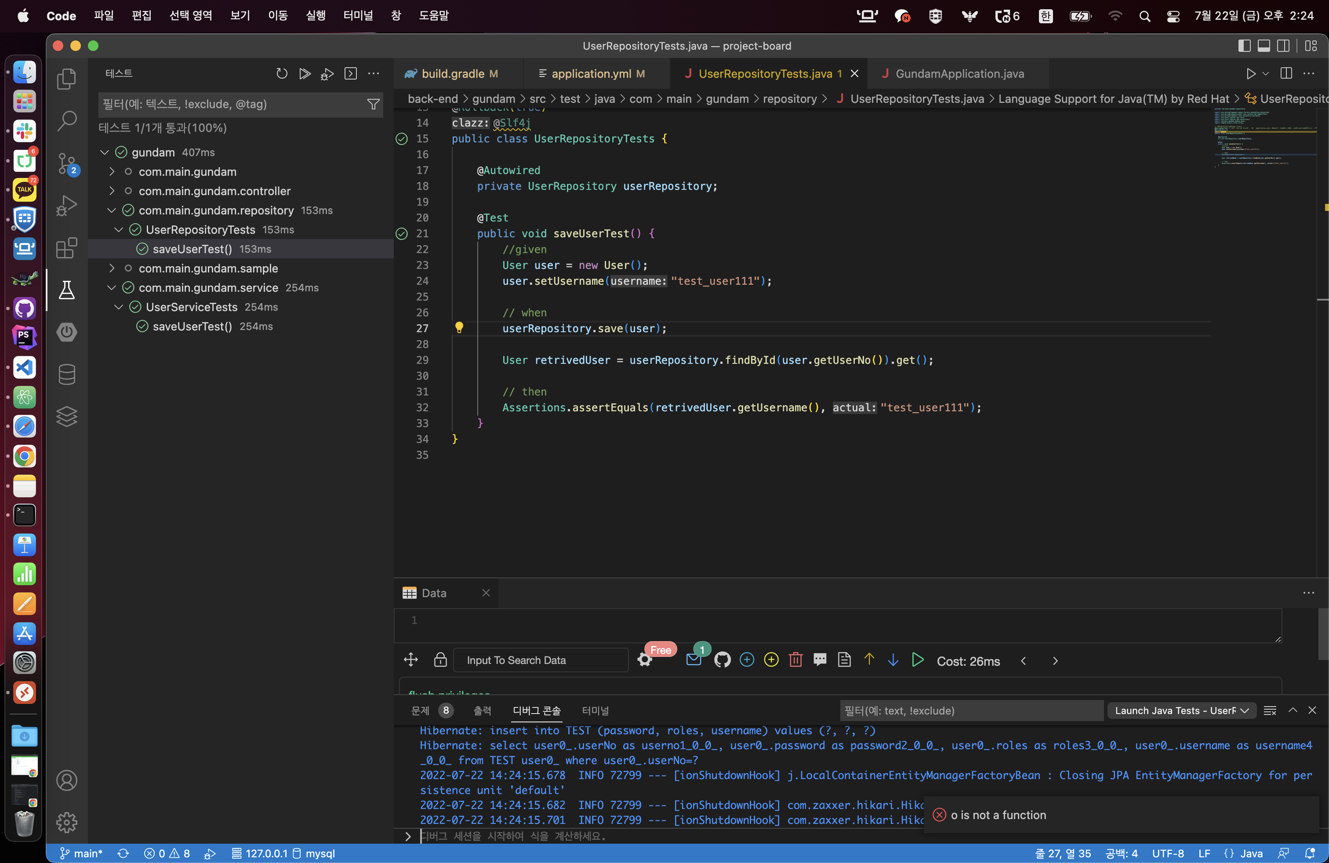Collapse UserServiceTests tree node
The width and height of the screenshot is (1329, 863).
pos(118,307)
